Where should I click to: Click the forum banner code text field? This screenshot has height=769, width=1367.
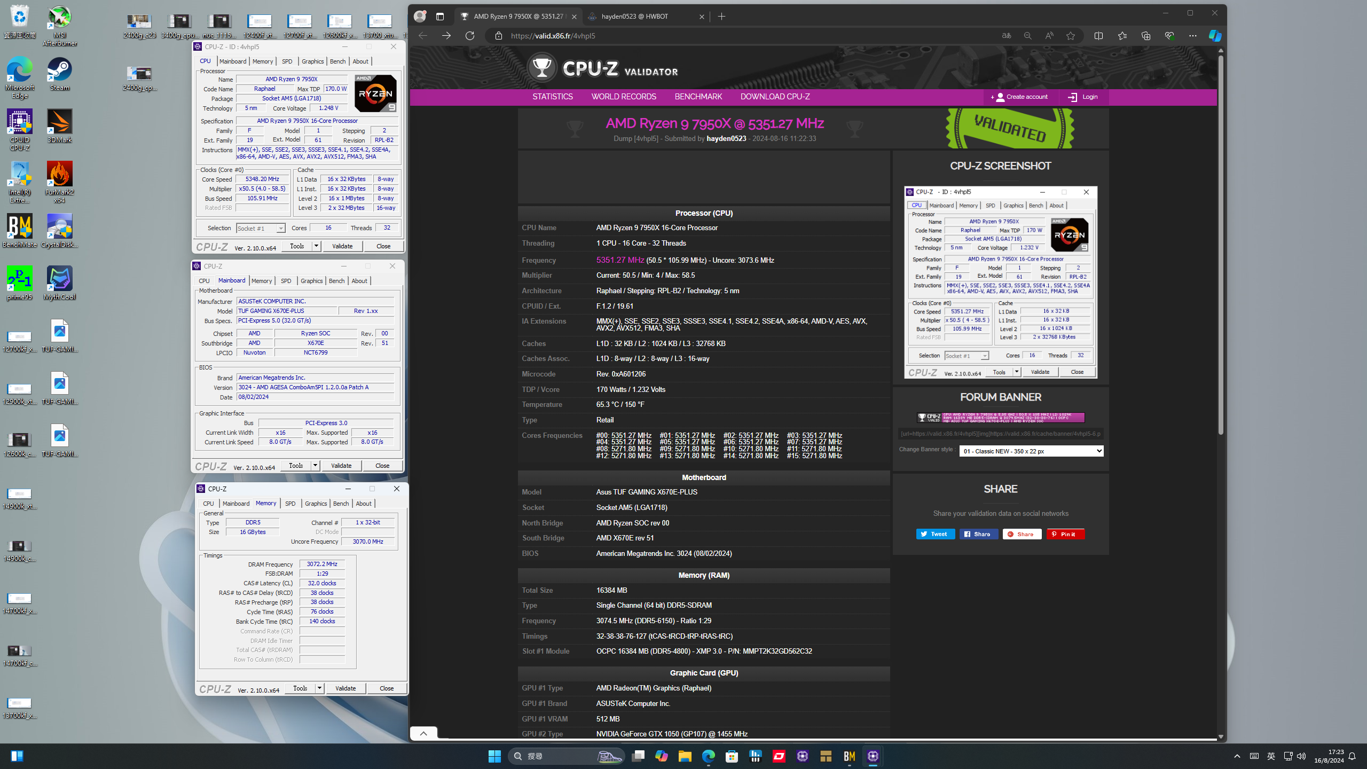[x=1001, y=434]
